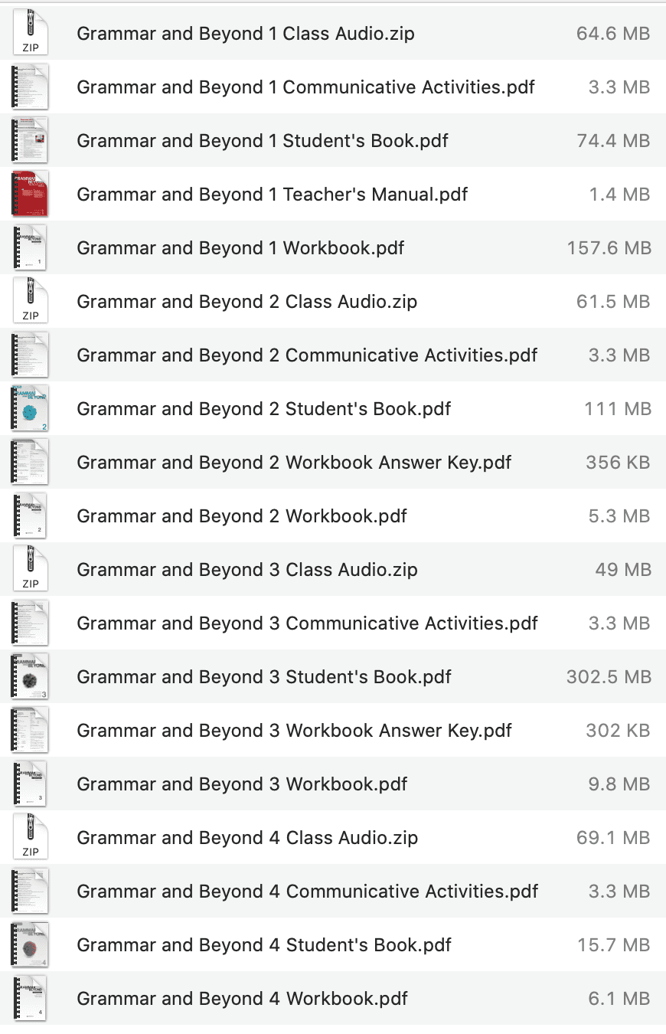Select Grammar and Beyond 1 Student's Book.pdf
The width and height of the screenshot is (666, 1034).
pos(263,141)
